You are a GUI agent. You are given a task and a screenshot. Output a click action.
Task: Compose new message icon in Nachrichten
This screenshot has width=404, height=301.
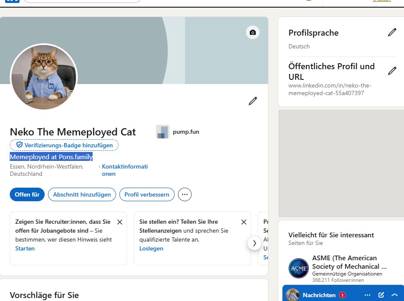381,295
